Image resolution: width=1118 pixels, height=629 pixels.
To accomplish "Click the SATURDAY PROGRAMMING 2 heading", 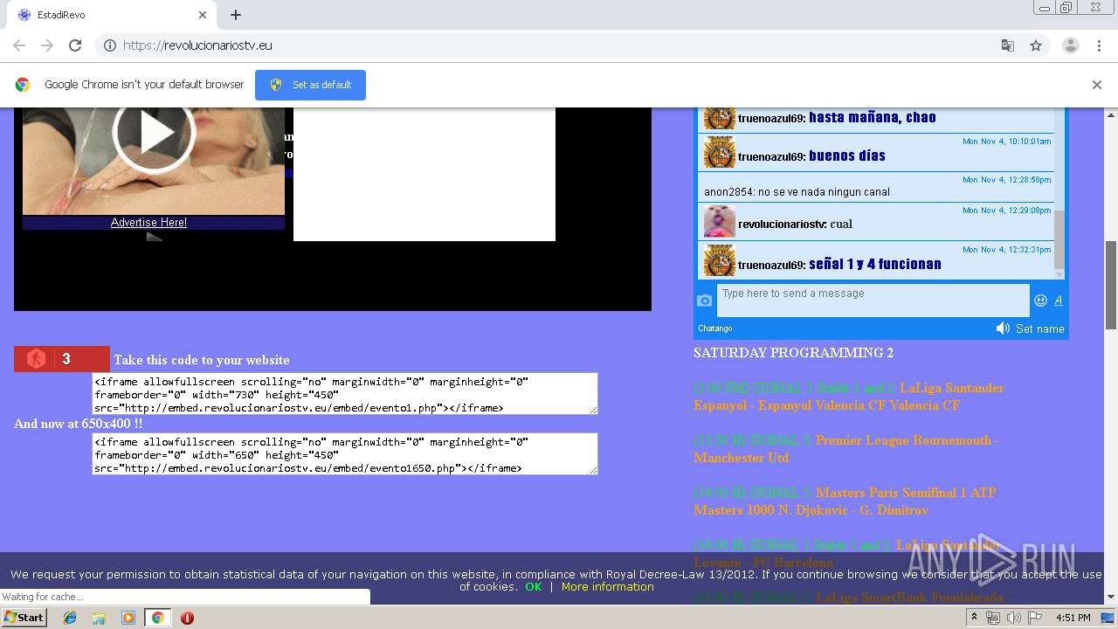I will coord(793,353).
